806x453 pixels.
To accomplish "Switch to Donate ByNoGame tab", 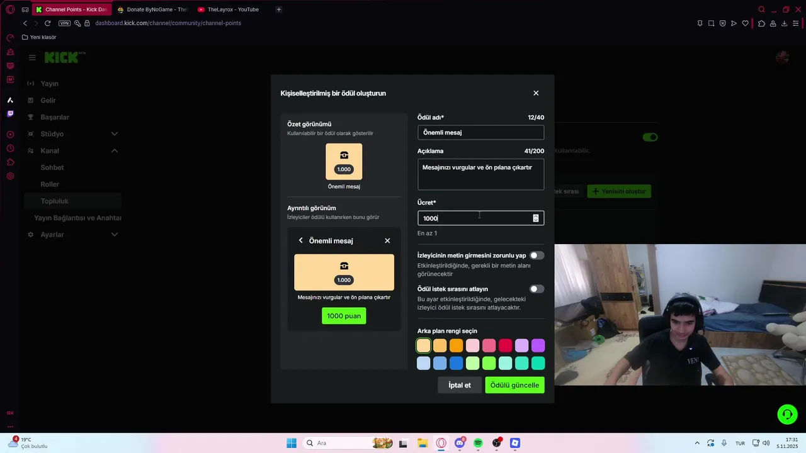I will [152, 9].
